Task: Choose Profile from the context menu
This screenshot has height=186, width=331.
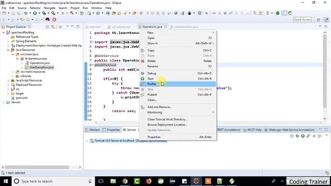Action: (178, 84)
